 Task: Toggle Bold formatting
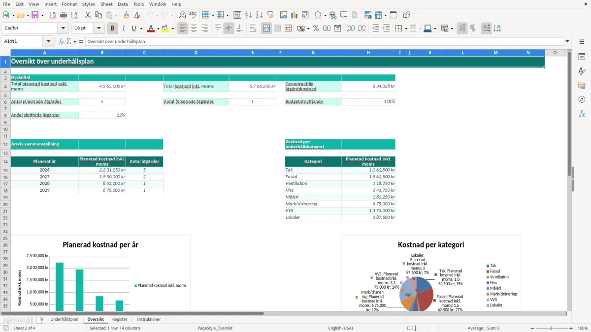tap(113, 29)
